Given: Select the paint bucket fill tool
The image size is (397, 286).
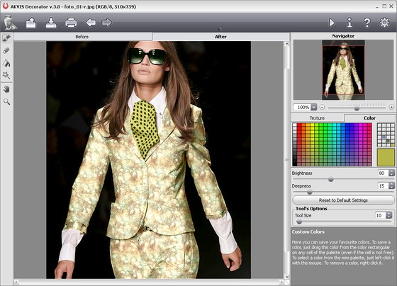Looking at the screenshot, I should click(6, 63).
